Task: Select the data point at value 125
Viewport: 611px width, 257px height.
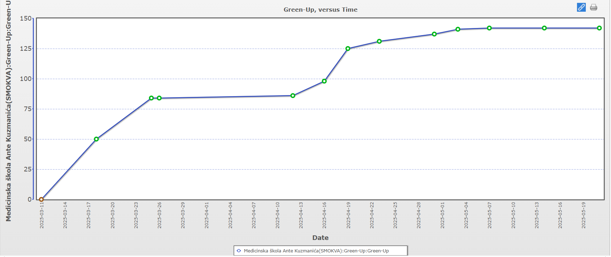Action: (348, 49)
